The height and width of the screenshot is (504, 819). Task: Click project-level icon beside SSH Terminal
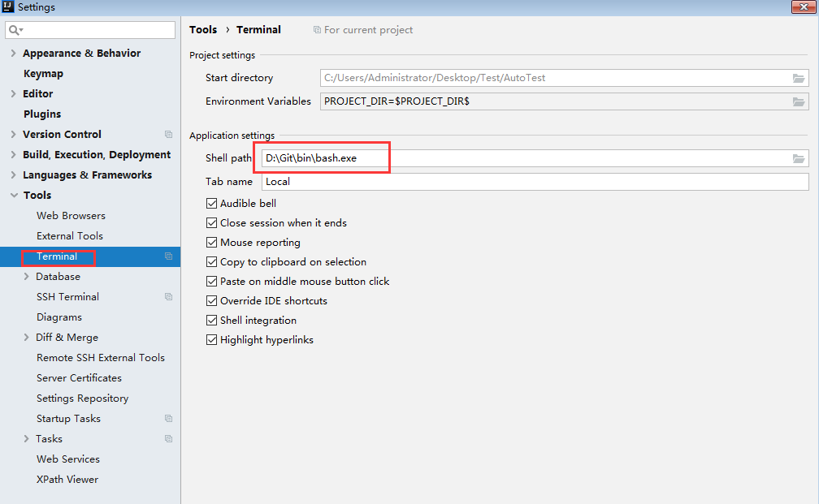pyautogui.click(x=168, y=297)
